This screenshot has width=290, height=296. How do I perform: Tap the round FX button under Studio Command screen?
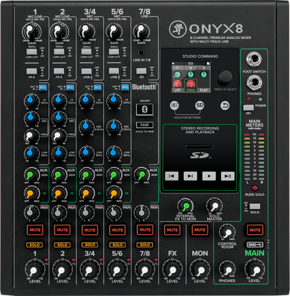point(174,105)
